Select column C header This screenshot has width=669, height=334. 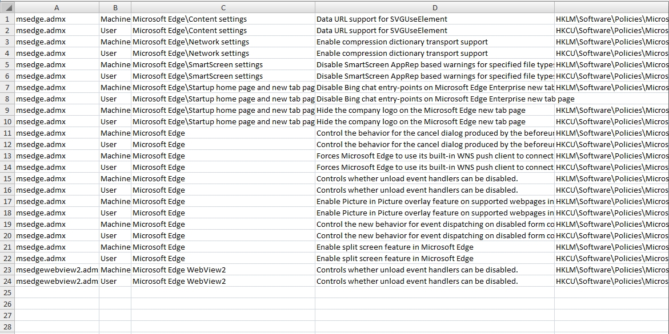pos(223,7)
